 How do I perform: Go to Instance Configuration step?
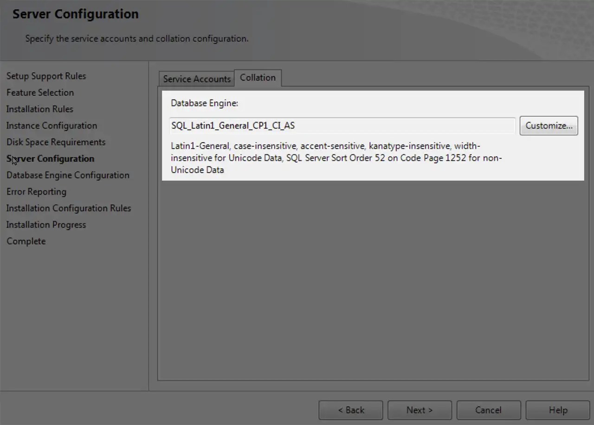tap(52, 125)
